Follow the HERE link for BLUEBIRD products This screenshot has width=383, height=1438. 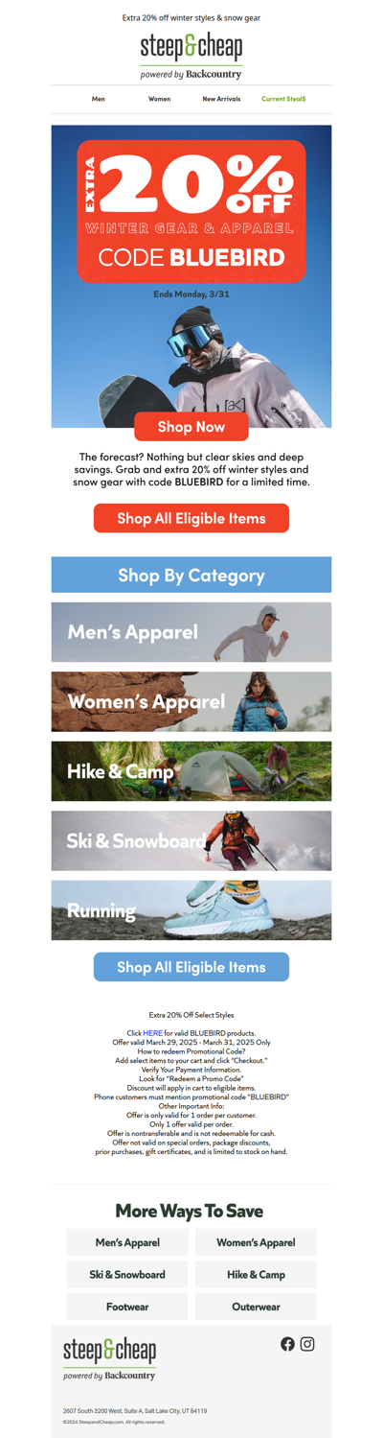click(153, 1033)
